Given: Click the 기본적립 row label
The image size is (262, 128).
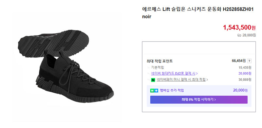Looking at the screenshot, I should click(x=158, y=67).
